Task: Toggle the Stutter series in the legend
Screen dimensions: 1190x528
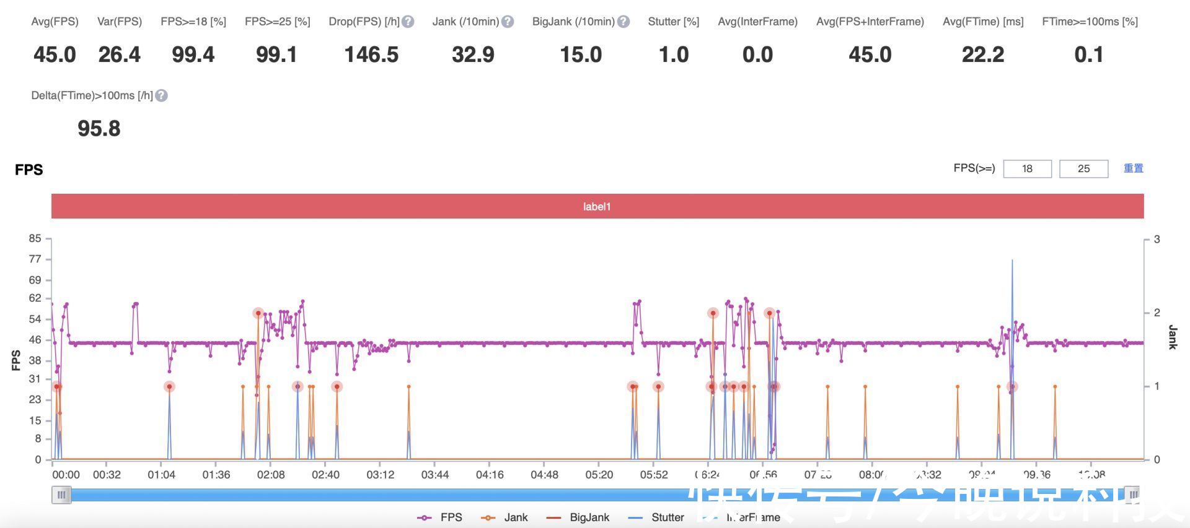Action: pyautogui.click(x=656, y=517)
